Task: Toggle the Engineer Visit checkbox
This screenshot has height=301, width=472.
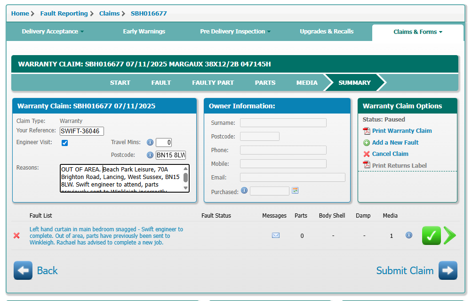Action: click(65, 143)
